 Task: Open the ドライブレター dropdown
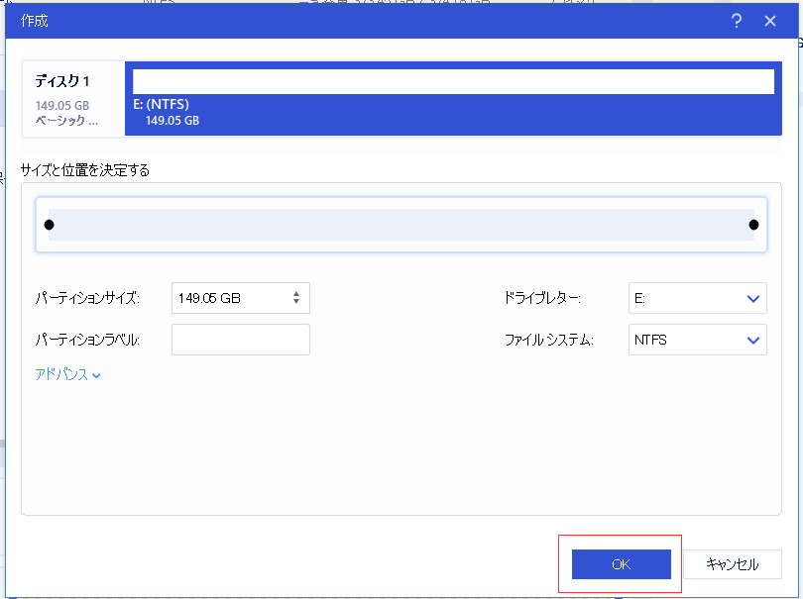(x=697, y=297)
